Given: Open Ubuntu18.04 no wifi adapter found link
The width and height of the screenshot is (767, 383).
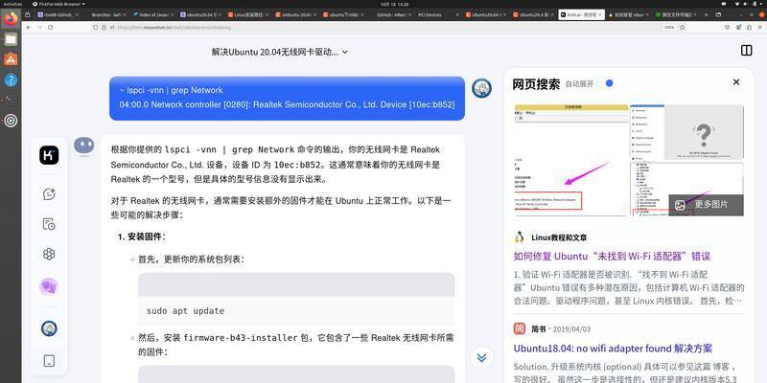Looking at the screenshot, I should [x=613, y=349].
